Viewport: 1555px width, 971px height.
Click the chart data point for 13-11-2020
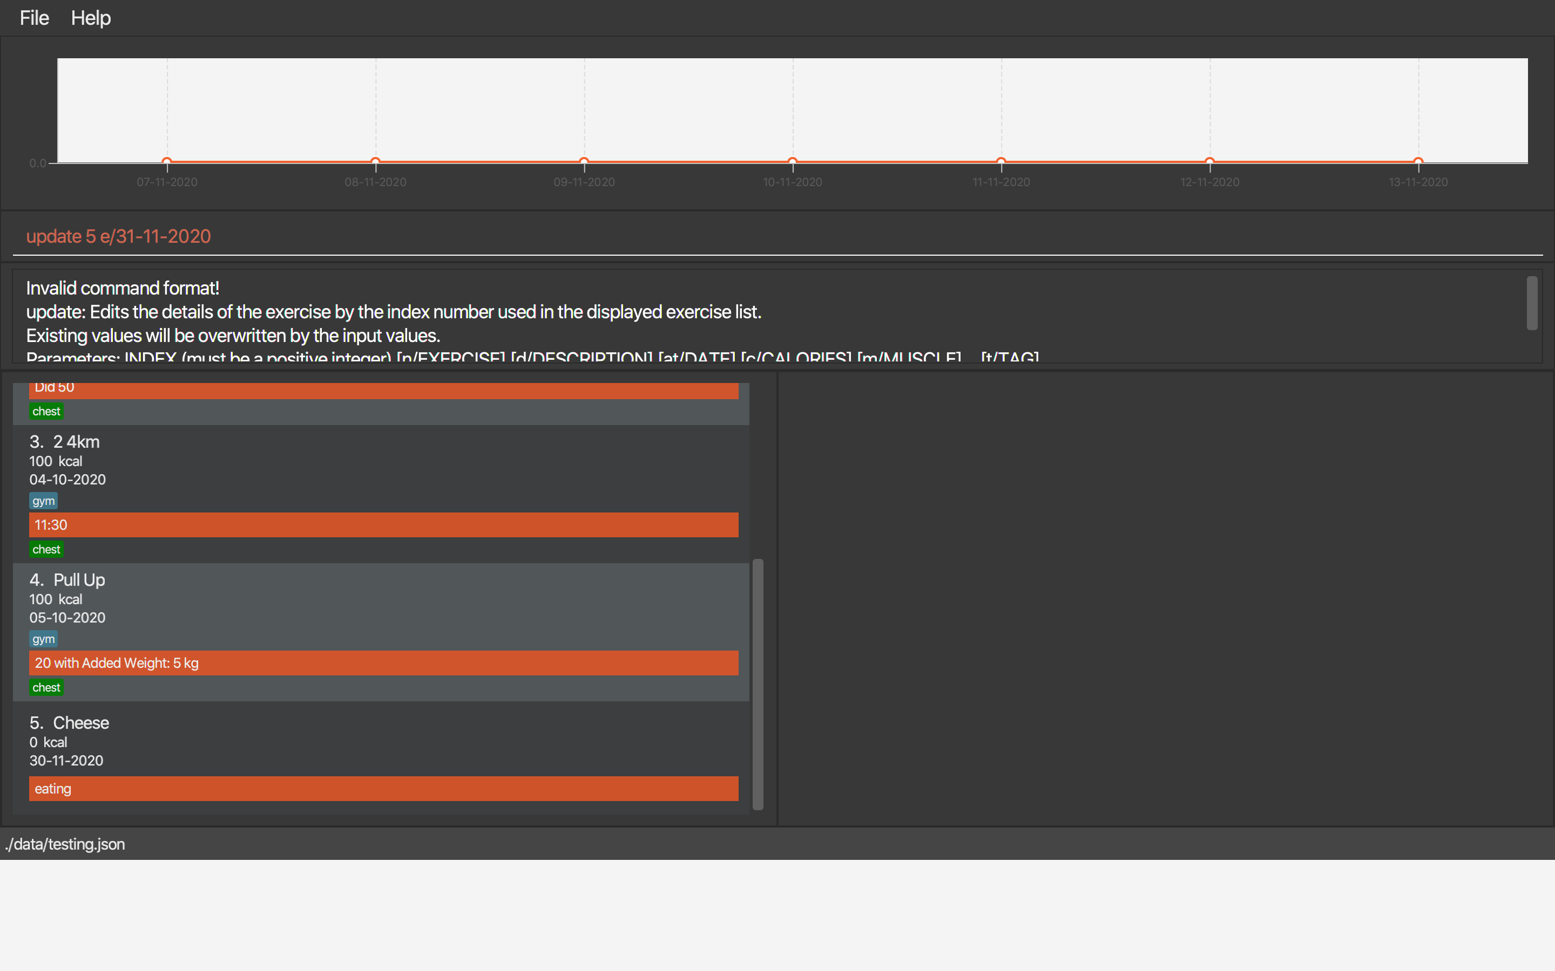[x=1418, y=161]
